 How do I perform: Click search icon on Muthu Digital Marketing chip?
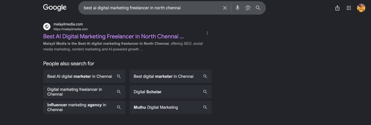click(x=205, y=107)
